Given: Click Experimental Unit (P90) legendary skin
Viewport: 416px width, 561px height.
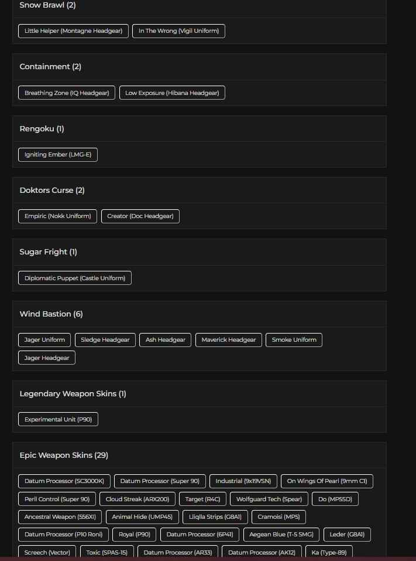Looking at the screenshot, I should coord(58,419).
